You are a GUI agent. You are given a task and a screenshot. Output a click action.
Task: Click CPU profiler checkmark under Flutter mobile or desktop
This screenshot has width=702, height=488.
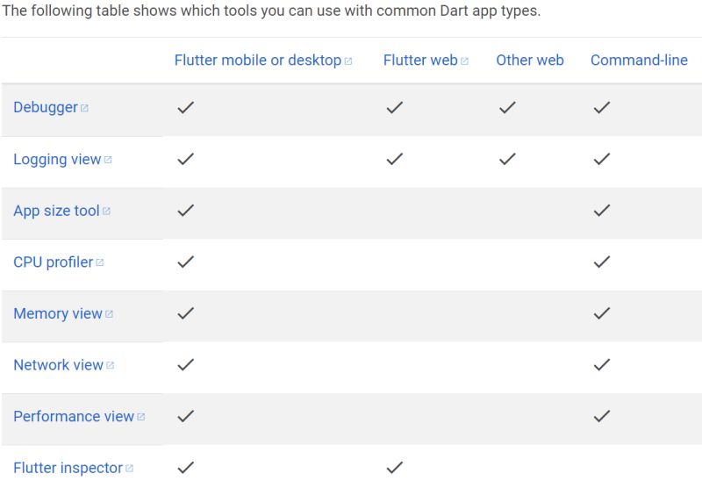pos(186,262)
